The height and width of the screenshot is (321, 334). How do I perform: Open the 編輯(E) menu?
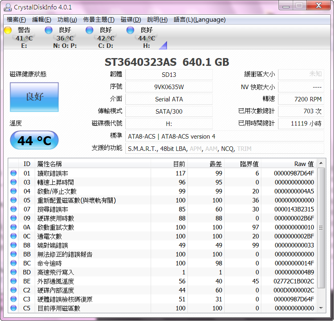pyautogui.click(x=42, y=20)
